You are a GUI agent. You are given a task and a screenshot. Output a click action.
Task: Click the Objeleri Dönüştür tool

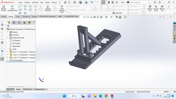(x=48, y=8)
